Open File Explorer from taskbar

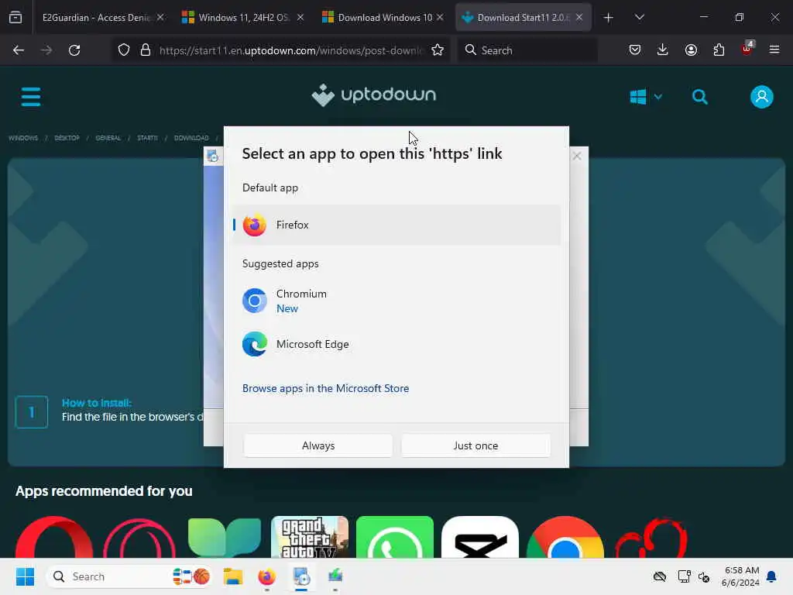click(232, 576)
